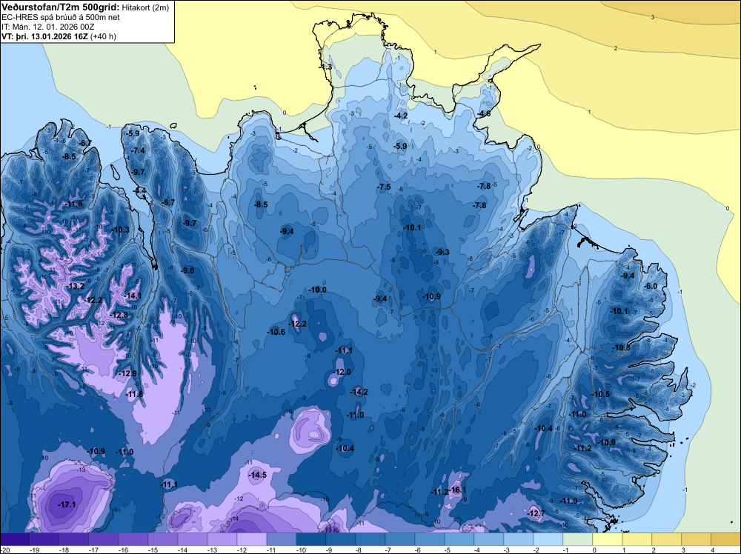The width and height of the screenshot is (741, 554).
Task: Click the legend swatch between -20 and -19
Action: [15, 539]
